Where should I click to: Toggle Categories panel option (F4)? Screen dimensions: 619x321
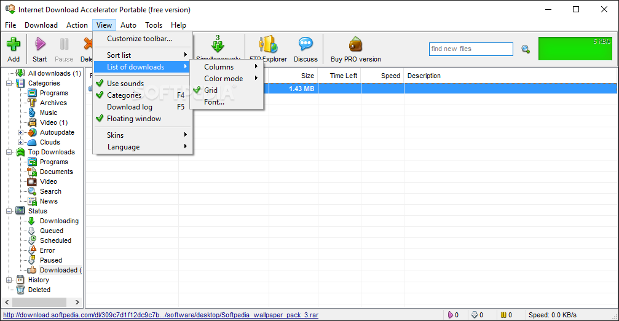click(x=143, y=95)
